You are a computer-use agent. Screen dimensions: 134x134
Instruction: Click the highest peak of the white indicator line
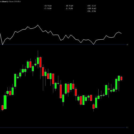point(38,25)
